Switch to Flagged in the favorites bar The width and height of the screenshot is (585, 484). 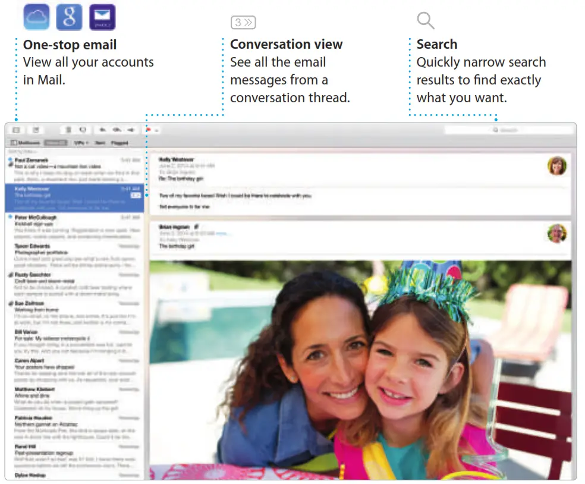point(119,143)
